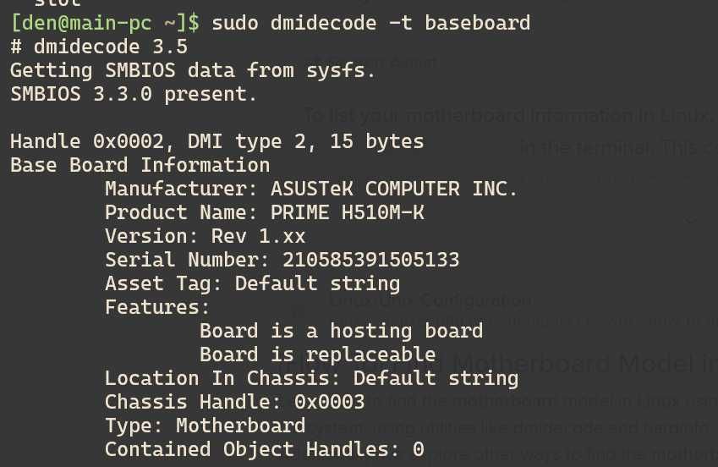Expand the faint chevron arrow behind terminal

click(x=691, y=222)
